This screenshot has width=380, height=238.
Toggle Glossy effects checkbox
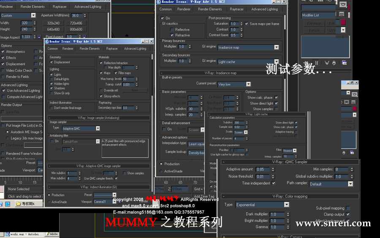tap(101, 96)
